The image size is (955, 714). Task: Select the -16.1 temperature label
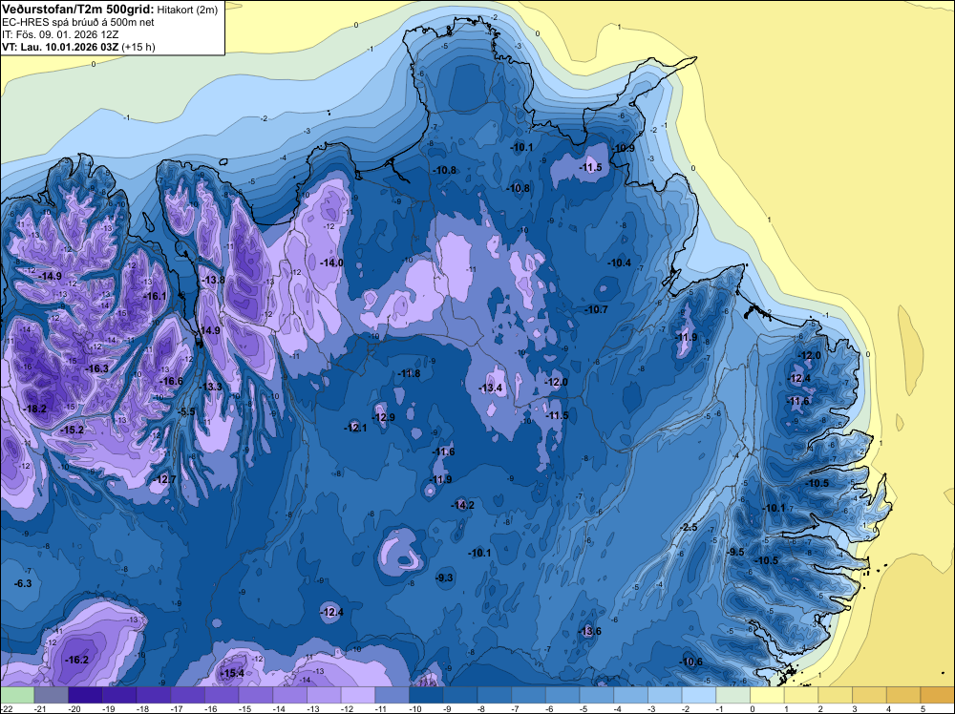point(155,296)
